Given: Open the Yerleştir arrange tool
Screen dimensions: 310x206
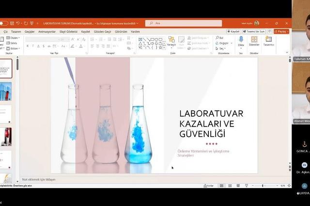Looking at the screenshot, I should pos(171,42).
